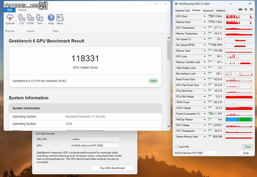Image resolution: width=257 pixels, height=177 pixels.
Task: Click the Upload icon in Geekbench ribbon
Action: tap(10, 19)
